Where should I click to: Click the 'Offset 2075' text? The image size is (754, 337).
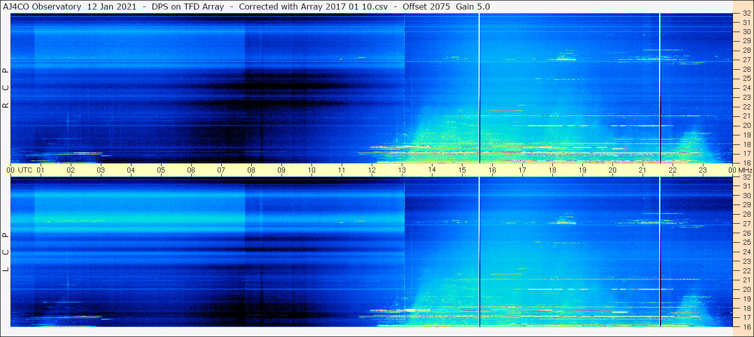(426, 7)
